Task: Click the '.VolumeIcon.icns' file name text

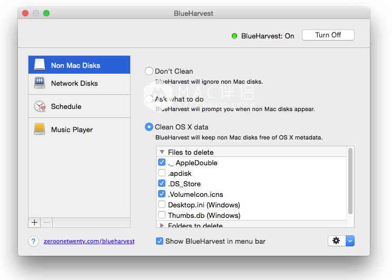Action: pyautogui.click(x=195, y=194)
